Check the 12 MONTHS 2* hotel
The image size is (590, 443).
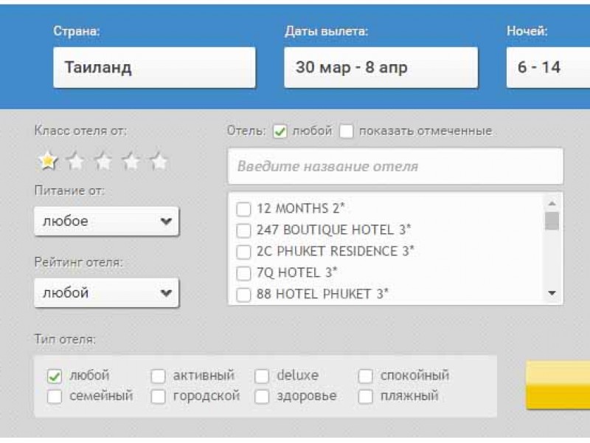(x=243, y=209)
